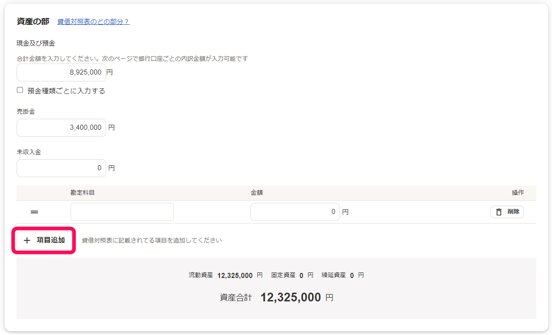Select the 未収入金 amount field
This screenshot has height=335, width=552.
61,168
